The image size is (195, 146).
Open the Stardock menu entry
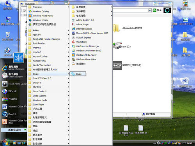click(x=48, y=87)
